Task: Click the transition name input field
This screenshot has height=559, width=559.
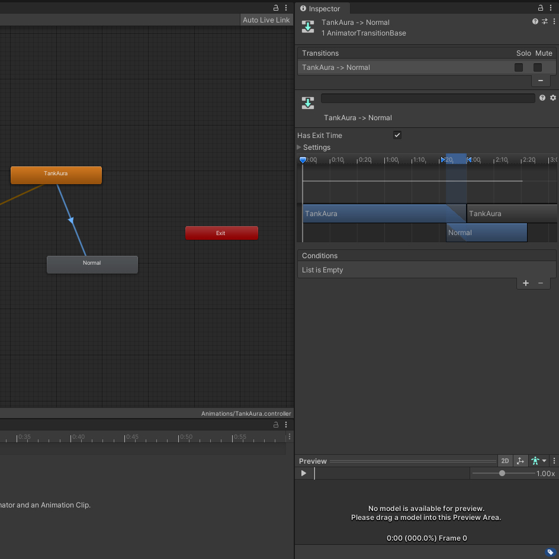Action: point(428,98)
